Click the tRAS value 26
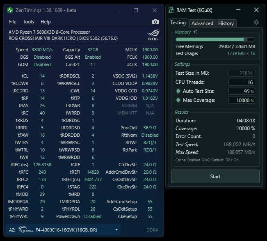This screenshot has height=241, width=267. coord(42,106)
